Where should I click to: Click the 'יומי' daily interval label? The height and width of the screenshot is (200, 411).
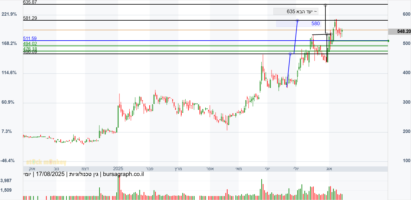[27, 174]
